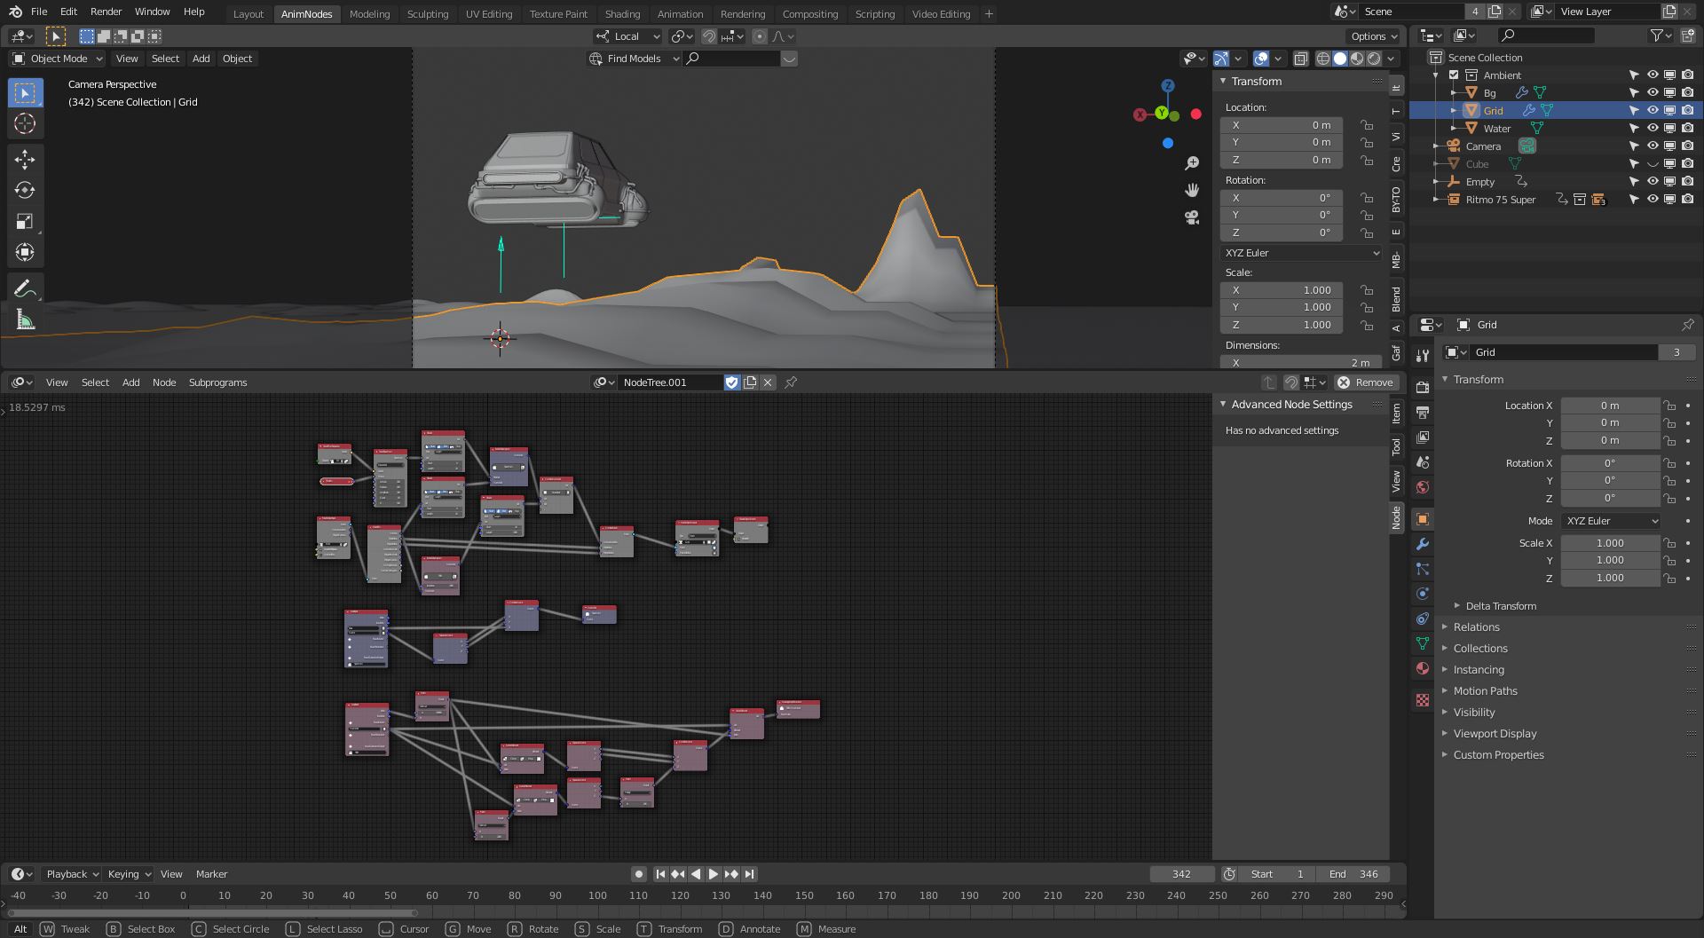Screen dimensions: 1704x938
Task: Toggle the auto keying record button
Action: 638,874
